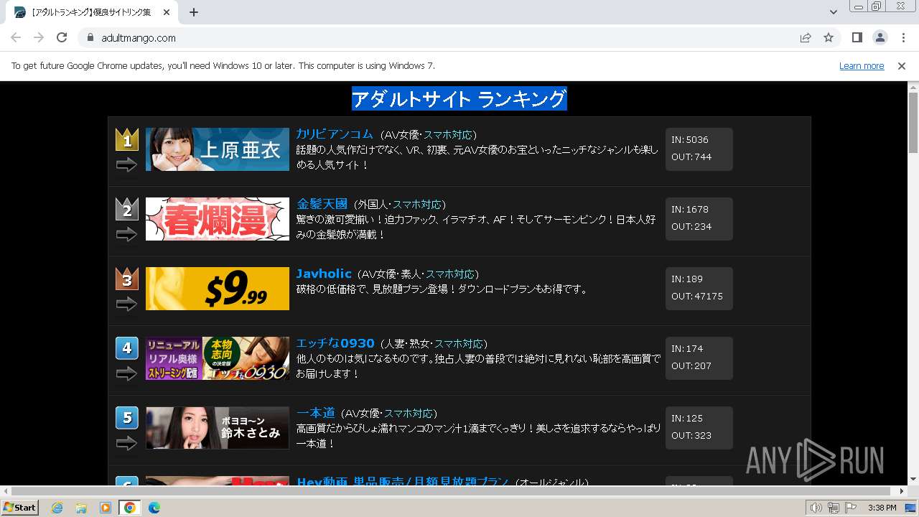Switch to Chrome taskbar button
Viewport: 919px width, 517px height.
130,508
